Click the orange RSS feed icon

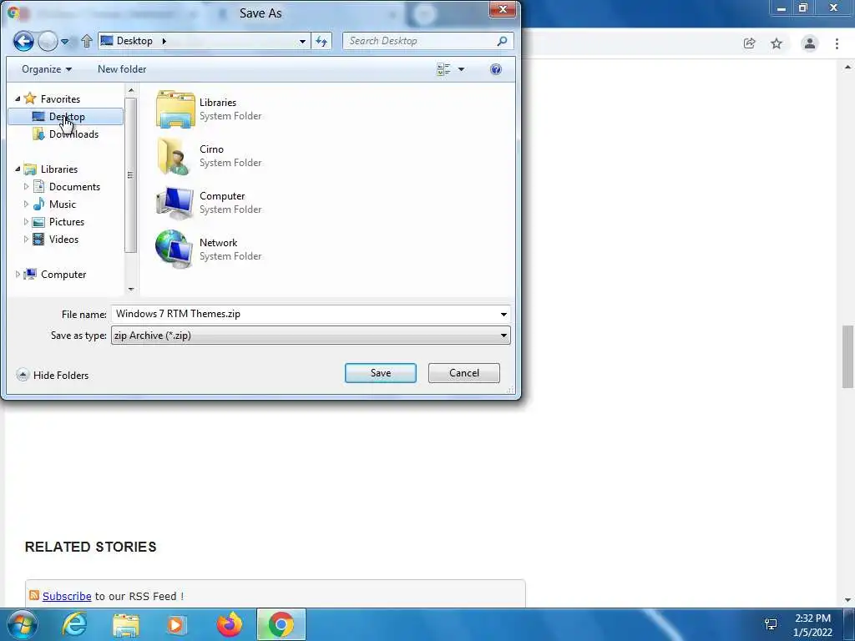[33, 595]
